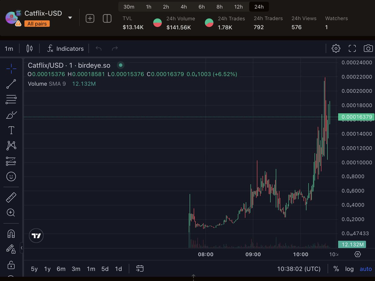Set chart range to 5y
This screenshot has width=375, height=281.
point(34,269)
